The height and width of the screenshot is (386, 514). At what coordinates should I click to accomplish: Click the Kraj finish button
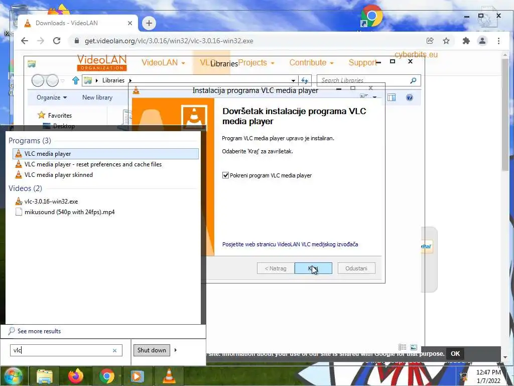click(313, 268)
